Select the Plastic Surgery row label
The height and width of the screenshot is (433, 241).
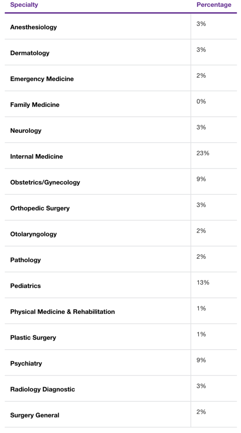coord(33,338)
